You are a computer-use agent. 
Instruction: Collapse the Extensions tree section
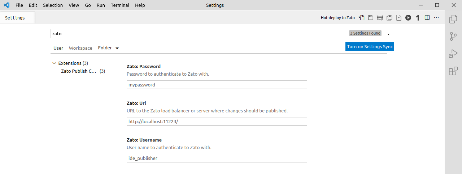pyautogui.click(x=55, y=63)
